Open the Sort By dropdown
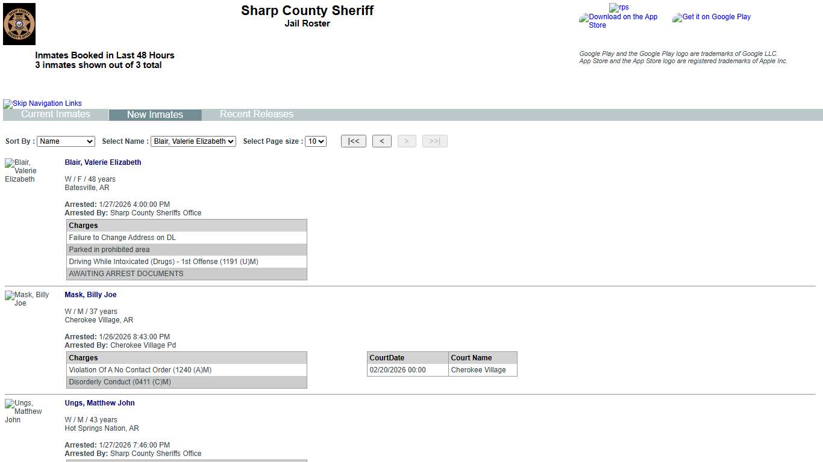The image size is (823, 462). (x=66, y=141)
